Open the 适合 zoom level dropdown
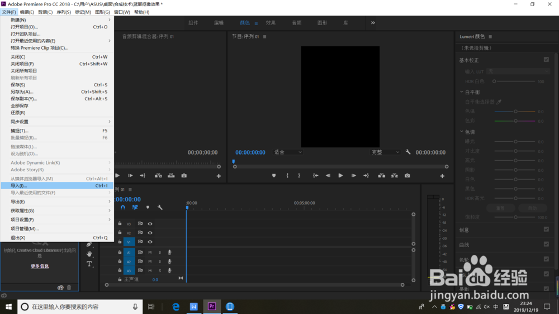The width and height of the screenshot is (559, 314). coord(288,152)
